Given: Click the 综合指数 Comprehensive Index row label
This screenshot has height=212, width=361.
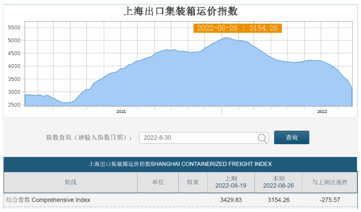Looking at the screenshot, I should [x=48, y=200].
